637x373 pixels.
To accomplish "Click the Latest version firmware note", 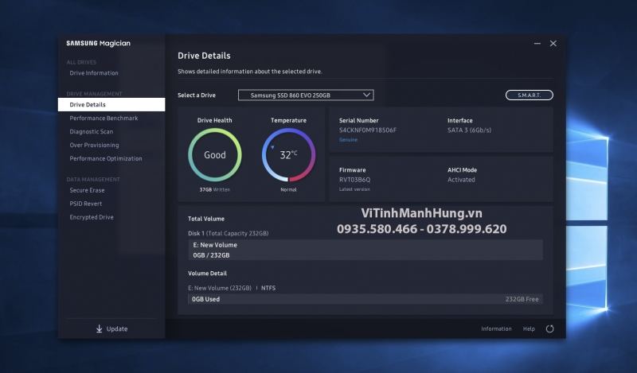I will 354,189.
